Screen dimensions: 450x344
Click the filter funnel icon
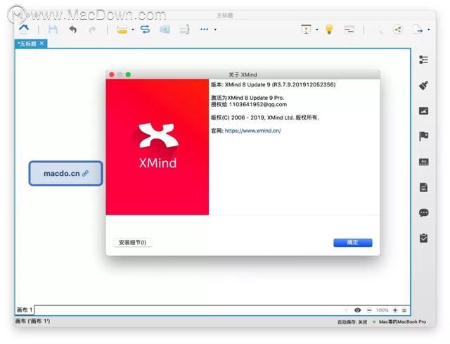[x=346, y=310]
